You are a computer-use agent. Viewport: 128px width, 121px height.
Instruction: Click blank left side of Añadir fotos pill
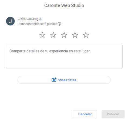[x=34, y=80]
